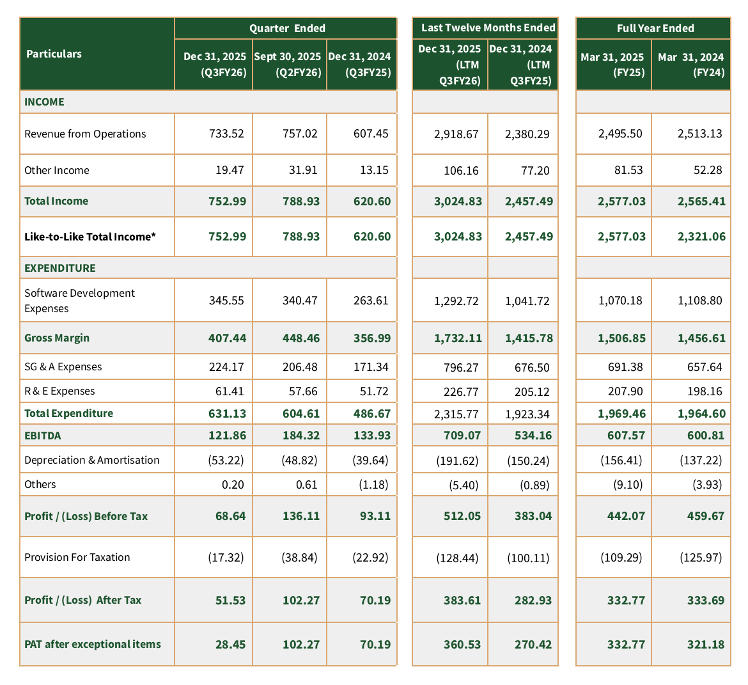The height and width of the screenshot is (685, 748).
Task: Click the Particulars column header
Action: click(54, 54)
